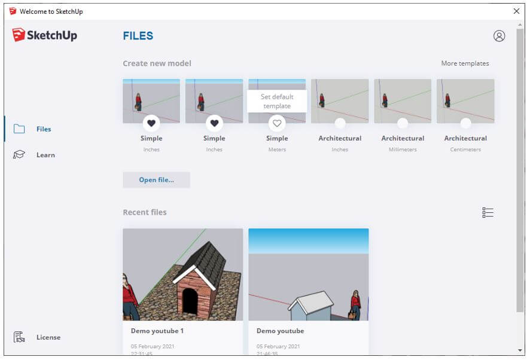530x360 pixels.
Task: Click the "Millimeters" unit label
Action: point(403,150)
